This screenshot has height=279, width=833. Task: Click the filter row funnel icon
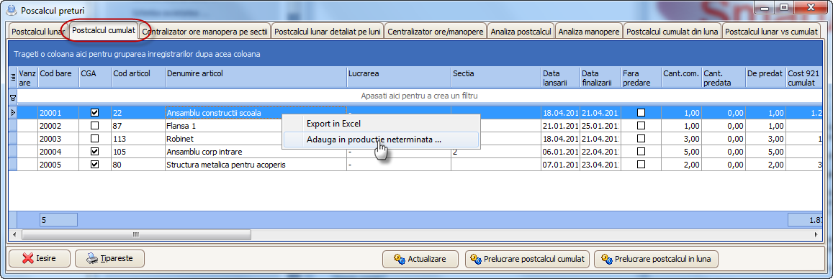(x=13, y=97)
